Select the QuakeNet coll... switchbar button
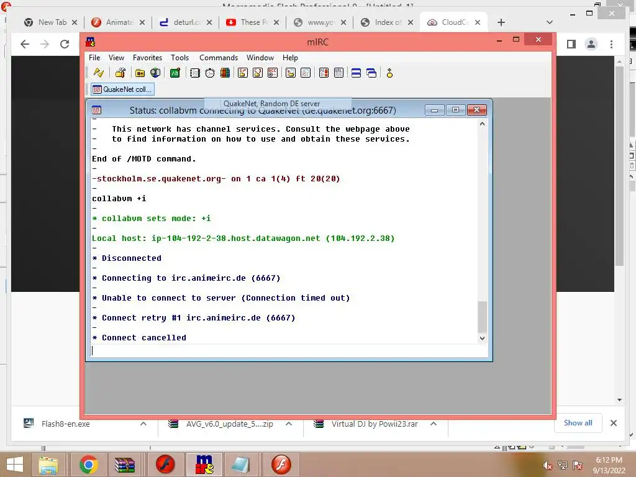This screenshot has width=636, height=477. pos(122,89)
